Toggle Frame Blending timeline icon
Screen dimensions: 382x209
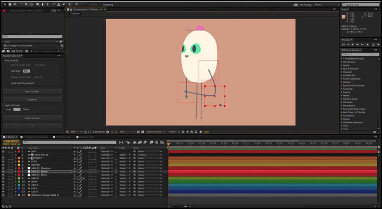140,142
